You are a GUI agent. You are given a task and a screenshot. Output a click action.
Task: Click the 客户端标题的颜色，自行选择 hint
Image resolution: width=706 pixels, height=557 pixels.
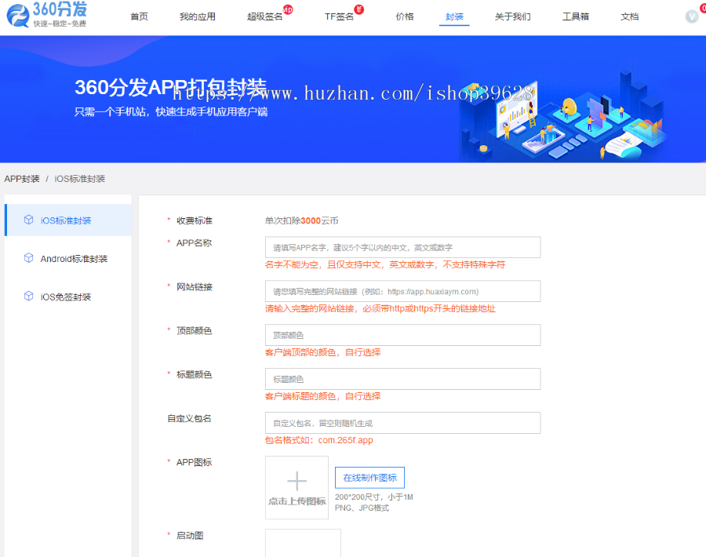click(323, 396)
